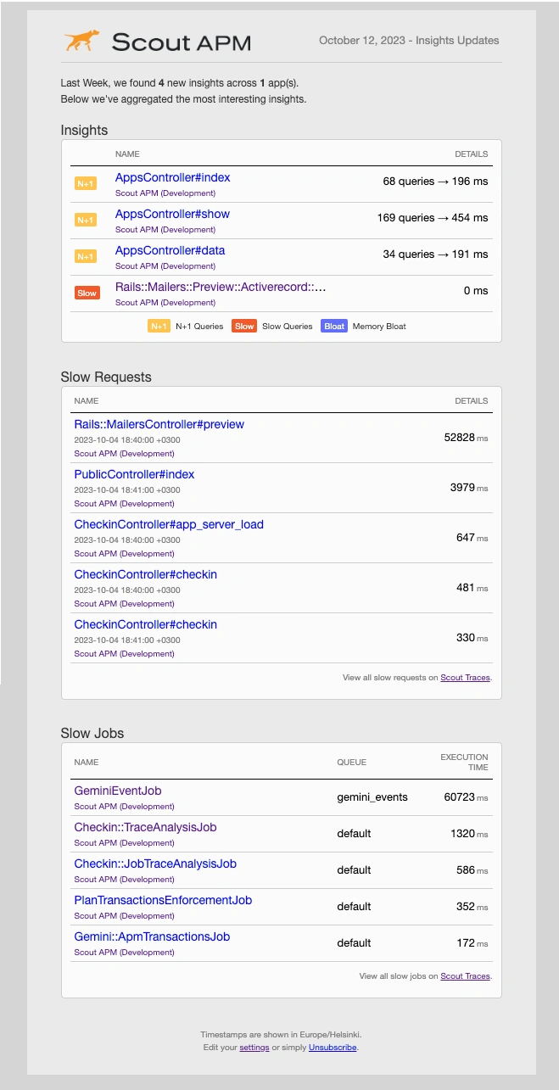Click Scout APM (Development) under Gemini::ApmTransactionsJob

(x=125, y=953)
